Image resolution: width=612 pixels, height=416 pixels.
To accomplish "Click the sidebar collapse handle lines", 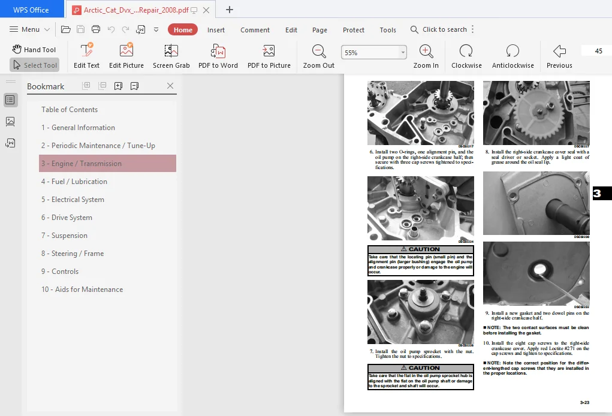I will 11,82.
